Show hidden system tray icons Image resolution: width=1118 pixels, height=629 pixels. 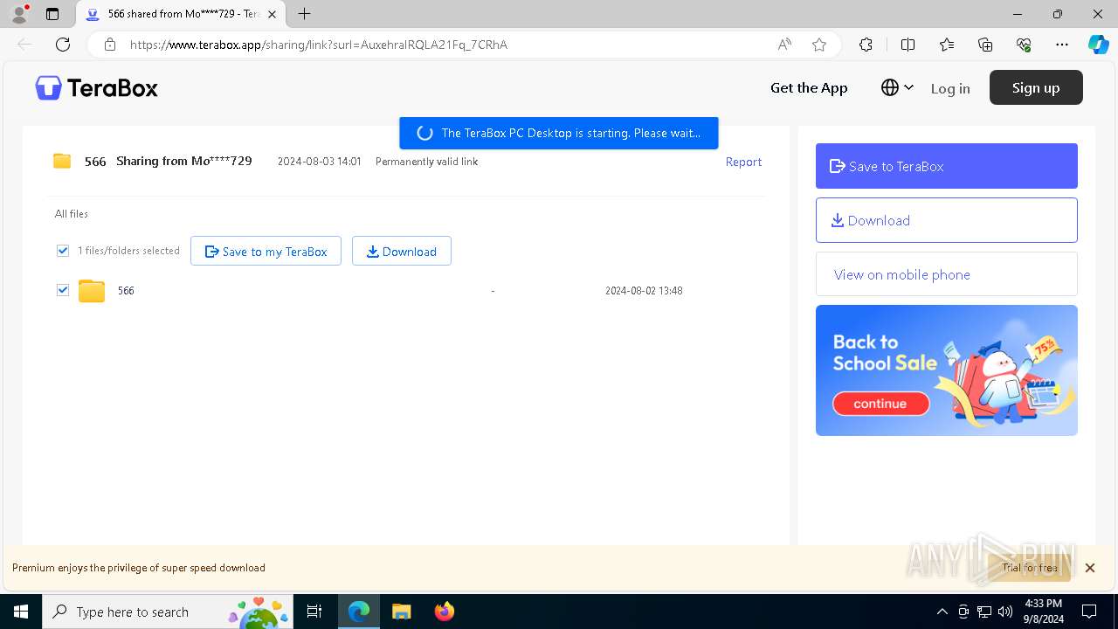pos(942,612)
